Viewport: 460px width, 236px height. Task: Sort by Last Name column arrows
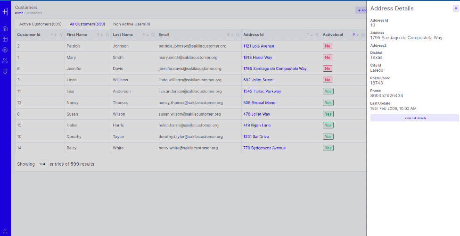click(x=146, y=34)
